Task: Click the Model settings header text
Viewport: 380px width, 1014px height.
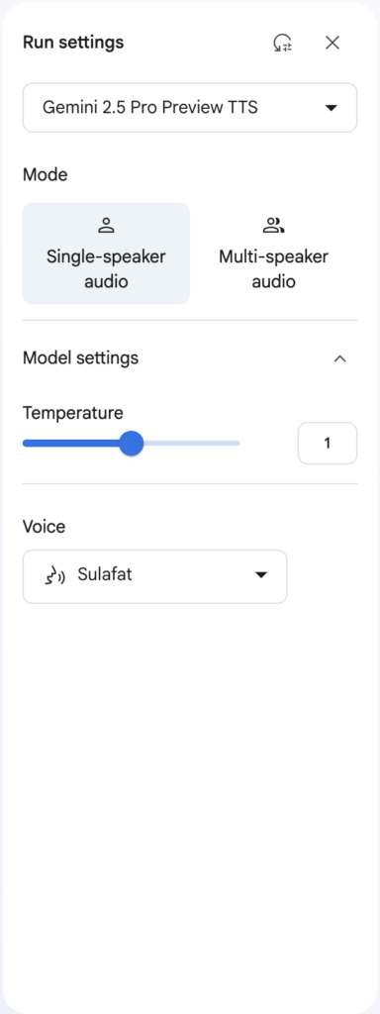Action: tap(81, 357)
